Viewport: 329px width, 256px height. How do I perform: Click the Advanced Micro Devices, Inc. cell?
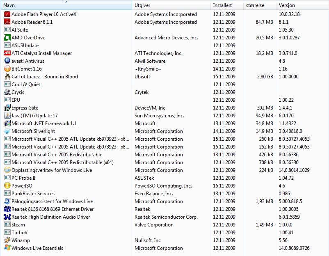(167, 38)
